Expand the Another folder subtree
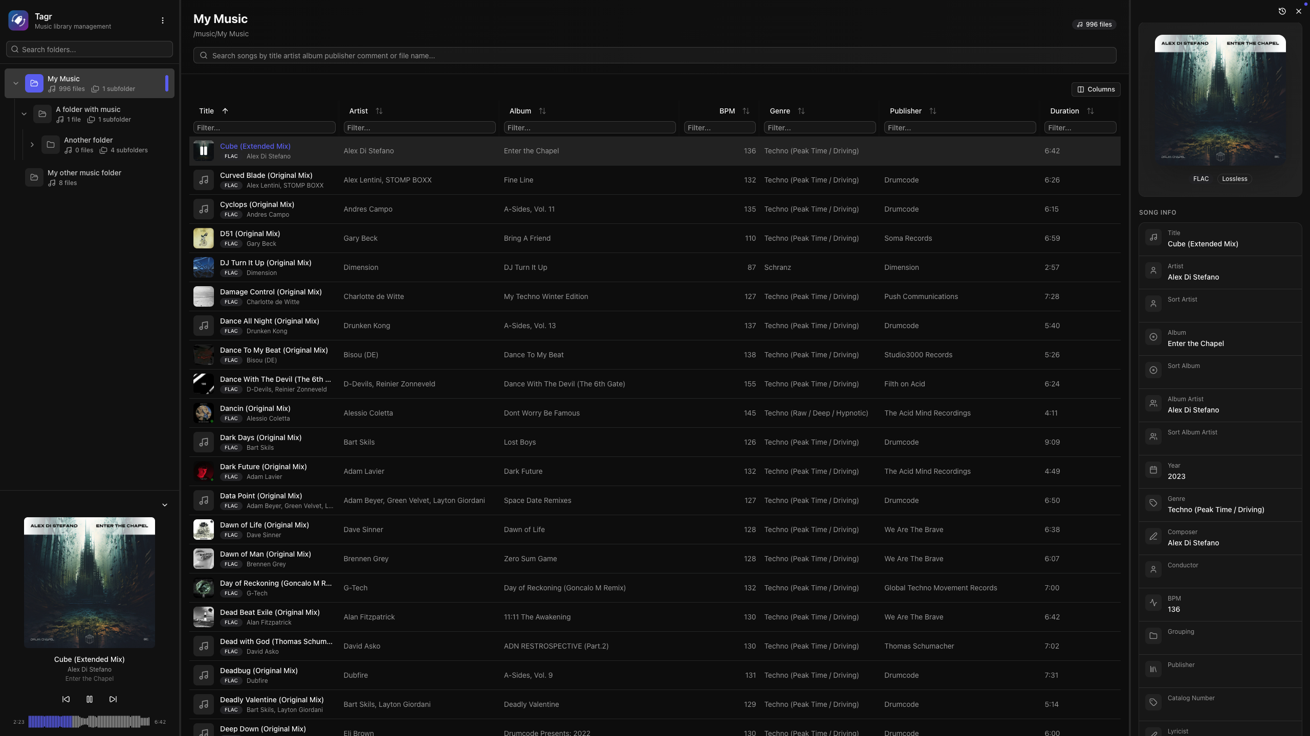Screen dimensions: 1310x736 tap(32, 145)
